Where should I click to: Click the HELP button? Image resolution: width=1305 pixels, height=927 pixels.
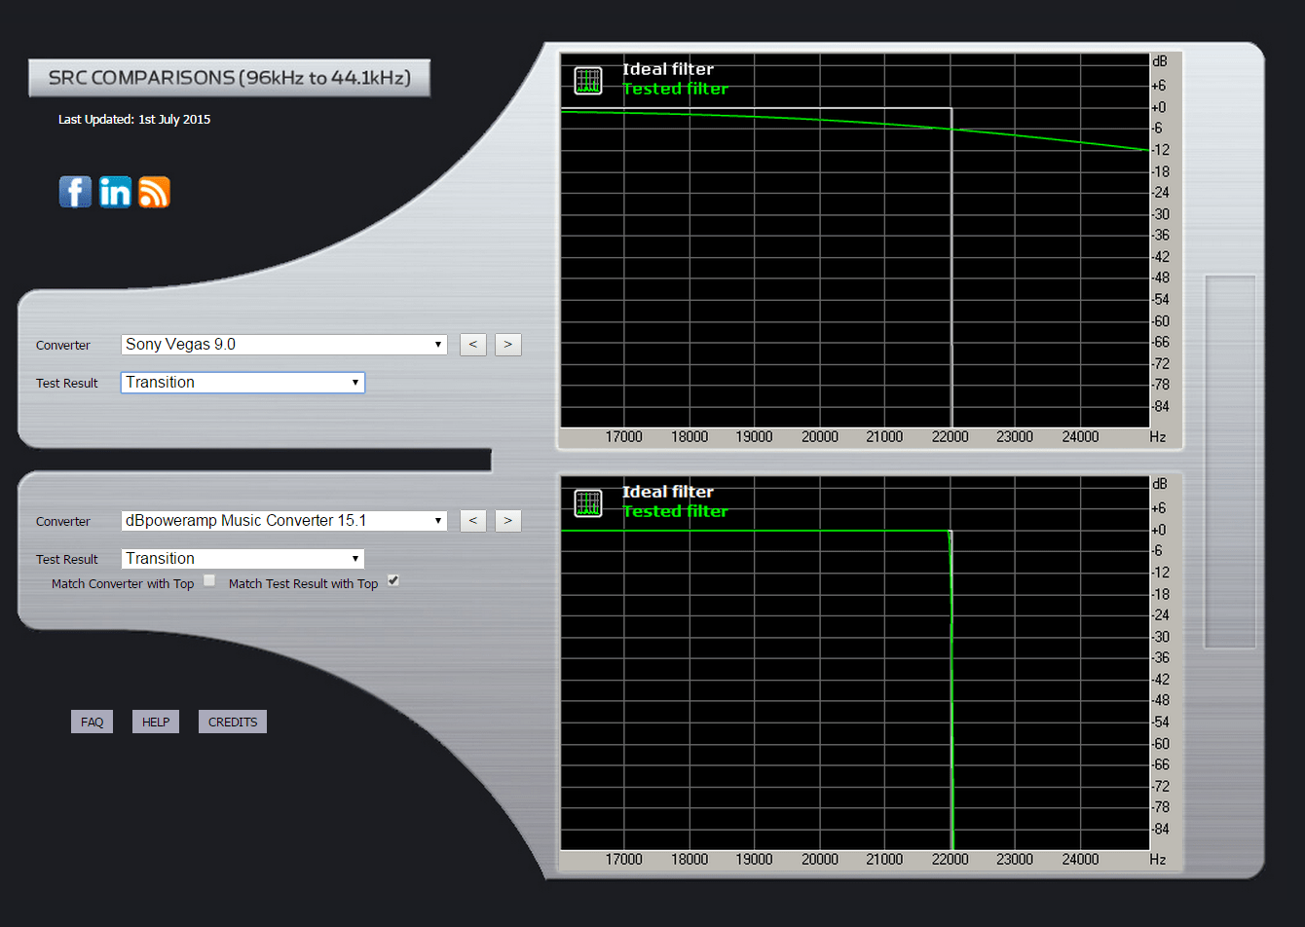[x=155, y=722]
